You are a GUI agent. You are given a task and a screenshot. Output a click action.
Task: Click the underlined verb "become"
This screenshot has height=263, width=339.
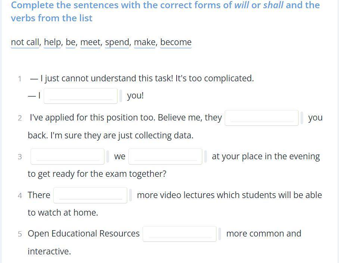point(176,42)
